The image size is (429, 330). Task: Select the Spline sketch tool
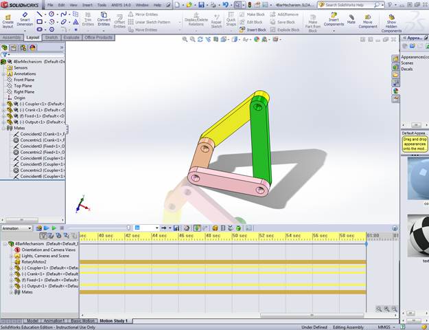[63, 14]
